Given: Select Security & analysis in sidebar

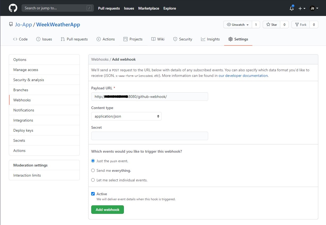Looking at the screenshot, I should (x=44, y=80).
